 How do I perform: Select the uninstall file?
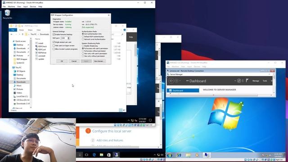coord(42,56)
